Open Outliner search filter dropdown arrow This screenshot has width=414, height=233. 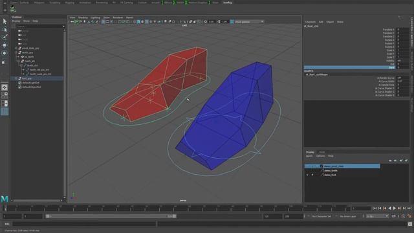coord(63,27)
